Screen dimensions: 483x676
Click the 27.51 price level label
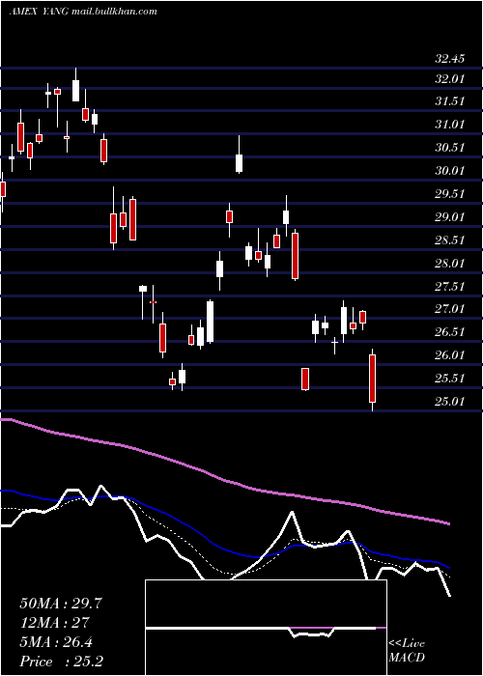pyautogui.click(x=450, y=287)
